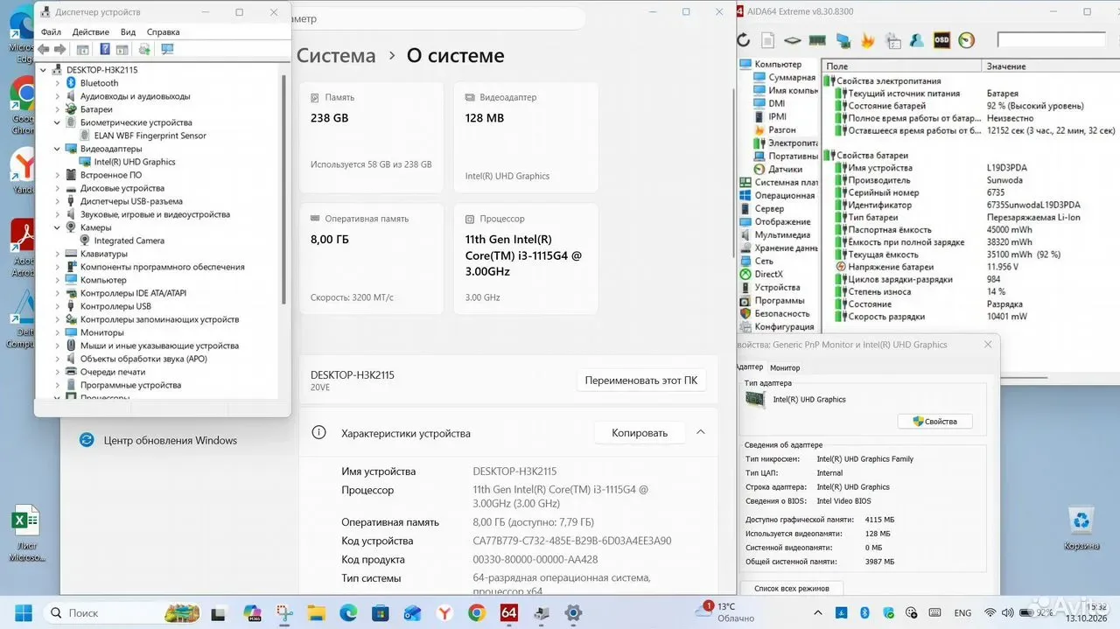Open Файл menu in Device Manager

(51, 32)
